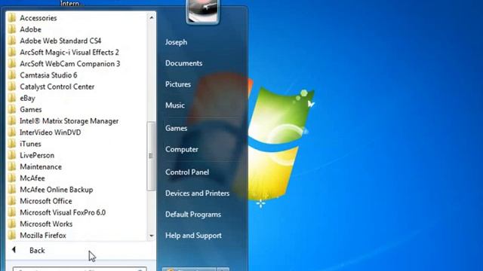This screenshot has width=483, height=271.
Task: Select Microsoft Works text
Action: [46, 224]
